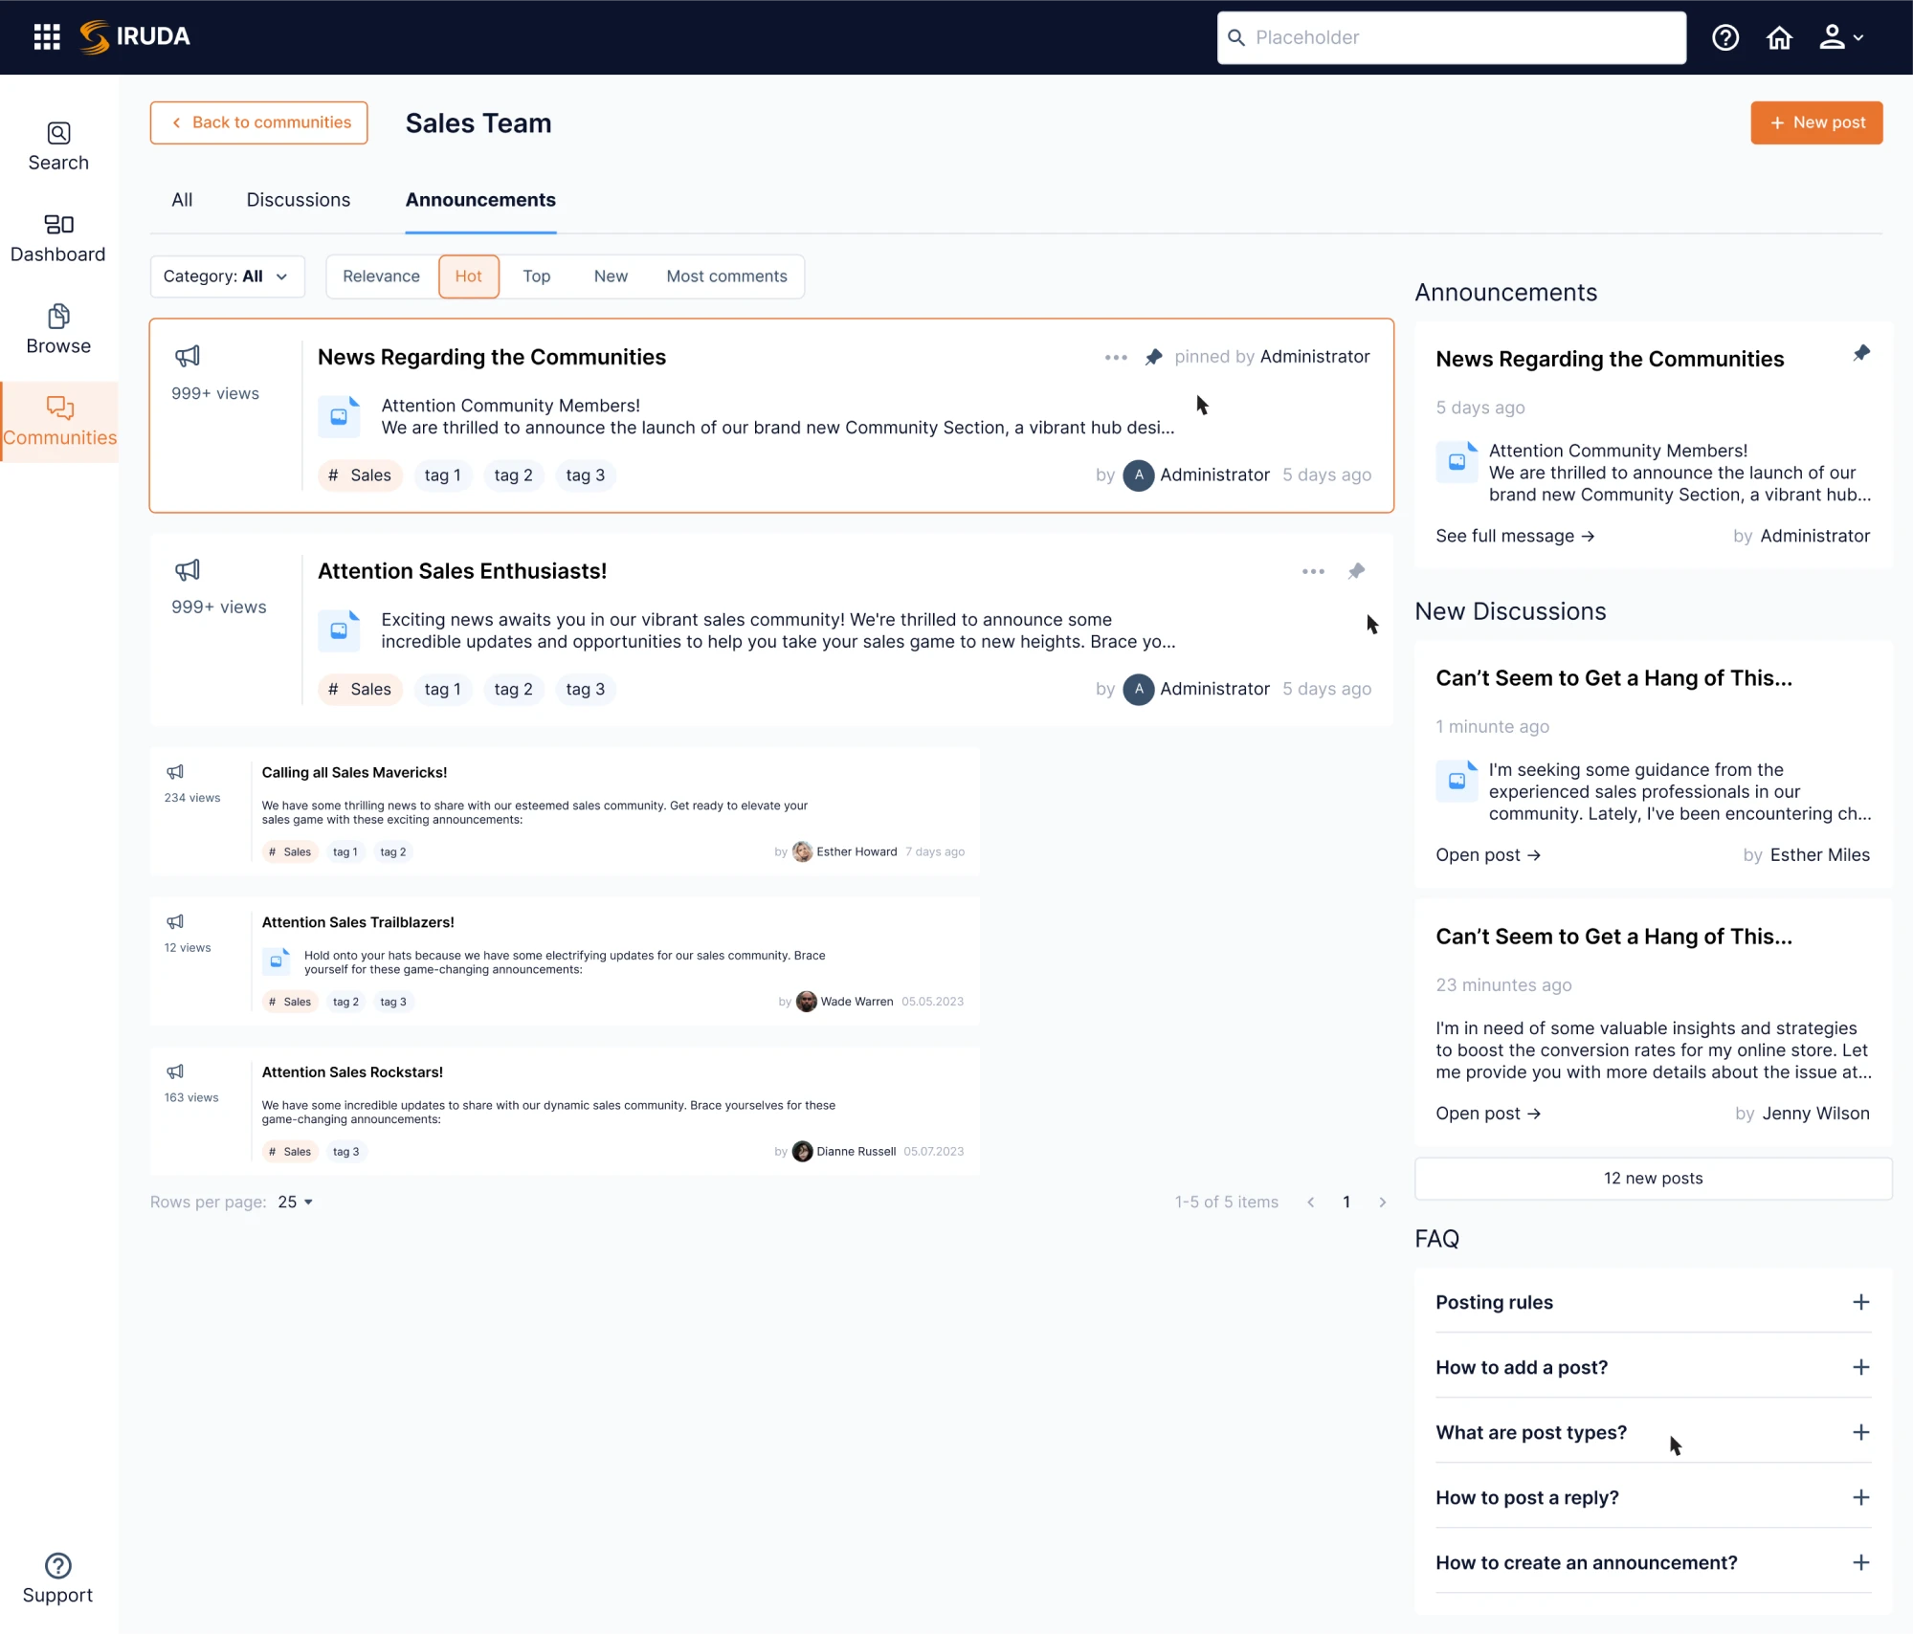
Task: Unpin the Attention Sales Enthusiasts post
Action: [x=1356, y=571]
